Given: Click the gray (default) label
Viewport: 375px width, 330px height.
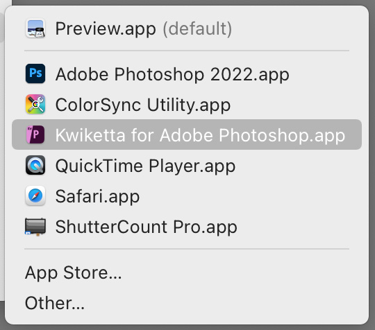Looking at the screenshot, I should point(197,29).
